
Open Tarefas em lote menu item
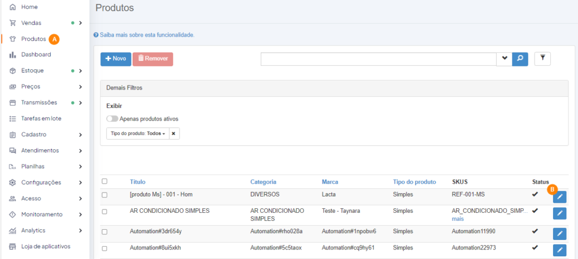click(x=41, y=118)
